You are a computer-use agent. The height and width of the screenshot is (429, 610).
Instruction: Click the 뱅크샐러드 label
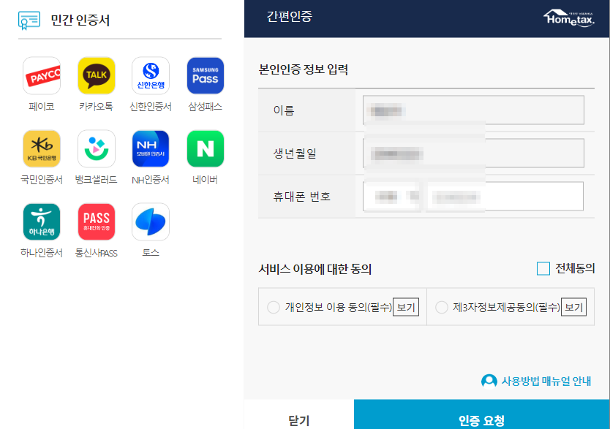pos(96,180)
